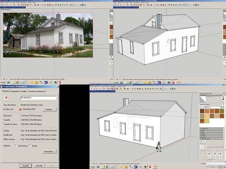Open the material details arrow beside Madera dropdown
Screen dimensions: 226x169
pos(224,107)
